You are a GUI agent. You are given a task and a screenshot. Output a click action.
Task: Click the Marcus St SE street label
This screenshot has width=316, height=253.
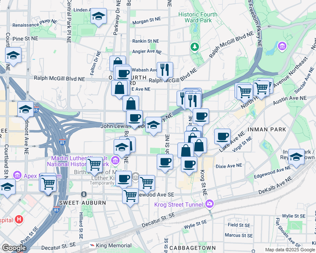[x=239, y=235]
